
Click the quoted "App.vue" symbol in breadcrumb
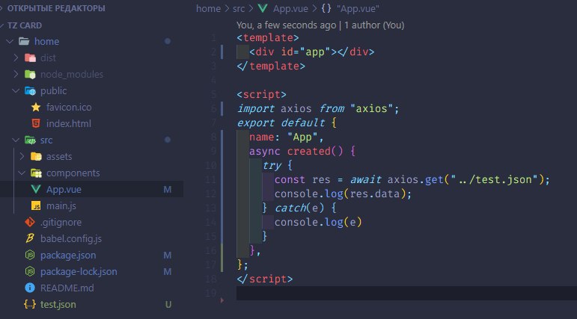pos(358,8)
